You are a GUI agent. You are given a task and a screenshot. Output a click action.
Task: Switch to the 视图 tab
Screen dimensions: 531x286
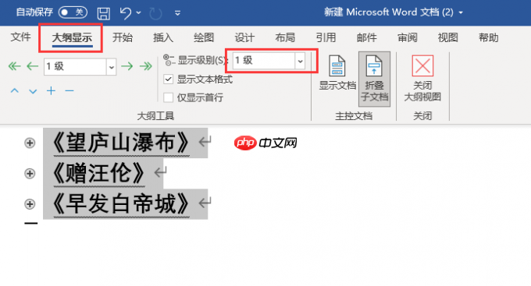tap(447, 37)
